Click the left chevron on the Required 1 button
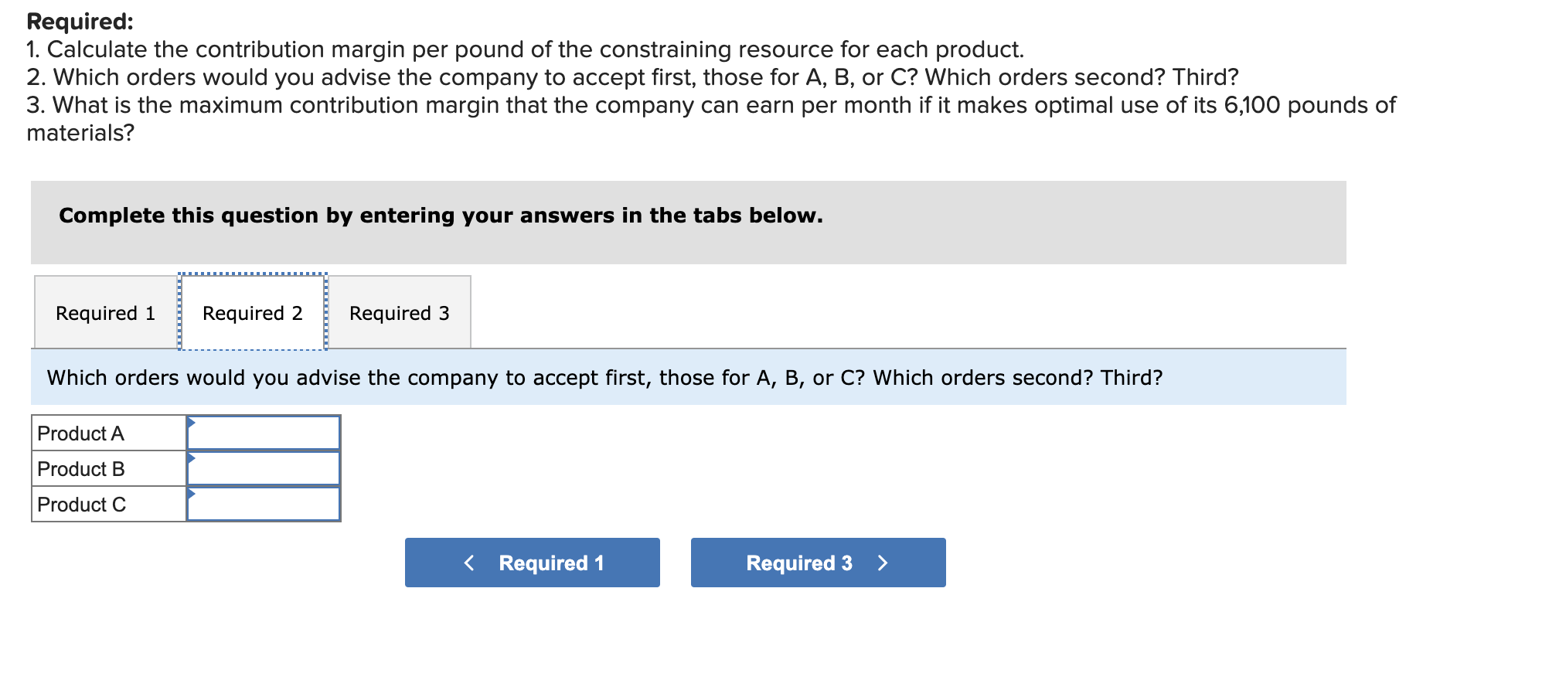Viewport: 1566px width, 680px height. (468, 563)
